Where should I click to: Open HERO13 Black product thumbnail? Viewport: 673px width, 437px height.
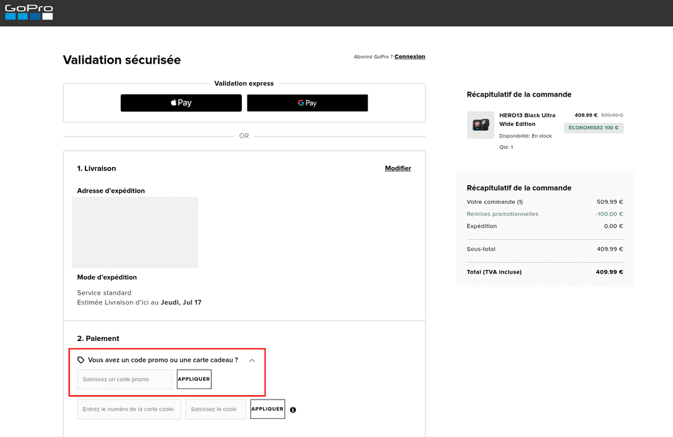point(480,125)
